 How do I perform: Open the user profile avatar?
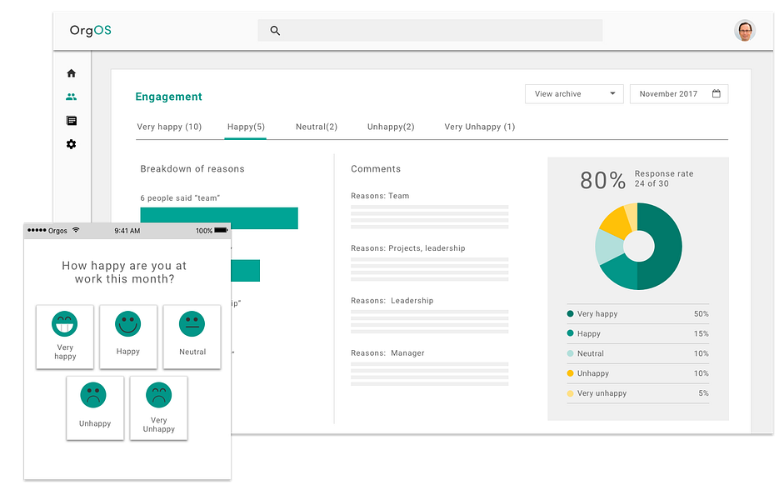click(745, 31)
